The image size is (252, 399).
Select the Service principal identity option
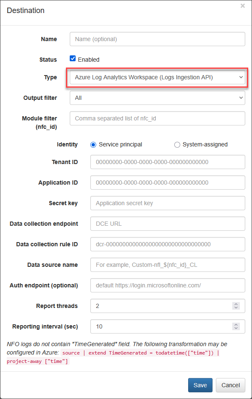(93, 145)
